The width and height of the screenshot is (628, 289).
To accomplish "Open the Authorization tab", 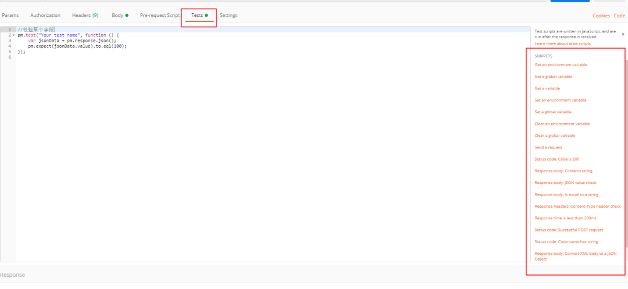I will pyautogui.click(x=45, y=15).
